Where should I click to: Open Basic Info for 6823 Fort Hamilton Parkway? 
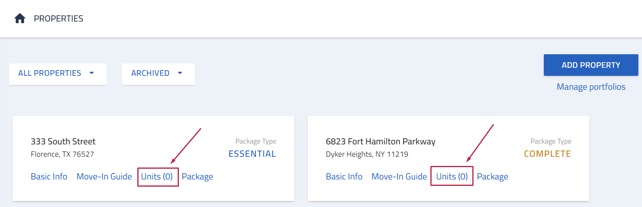coord(344,176)
